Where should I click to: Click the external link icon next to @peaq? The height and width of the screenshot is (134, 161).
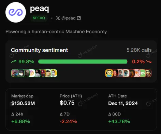click(x=79, y=18)
